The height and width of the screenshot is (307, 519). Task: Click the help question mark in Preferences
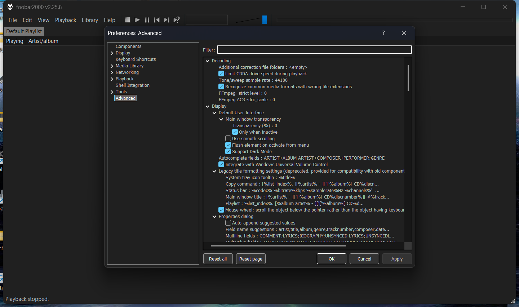pos(383,33)
